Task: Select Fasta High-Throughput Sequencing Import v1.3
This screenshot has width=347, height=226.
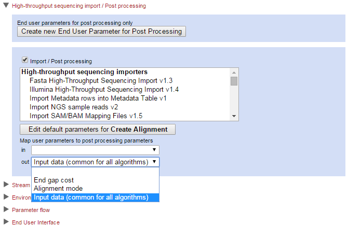Action: pos(101,81)
